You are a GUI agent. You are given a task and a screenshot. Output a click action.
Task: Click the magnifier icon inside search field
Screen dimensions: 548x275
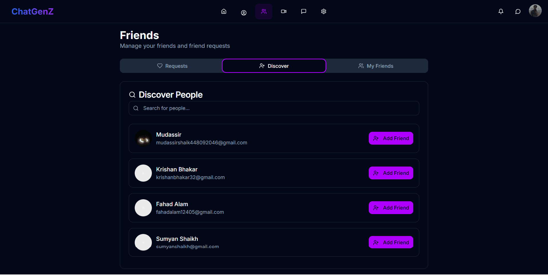click(x=136, y=108)
